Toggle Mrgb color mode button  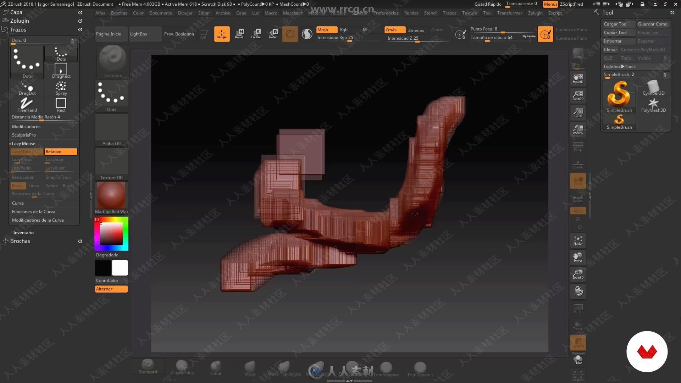pyautogui.click(x=325, y=29)
